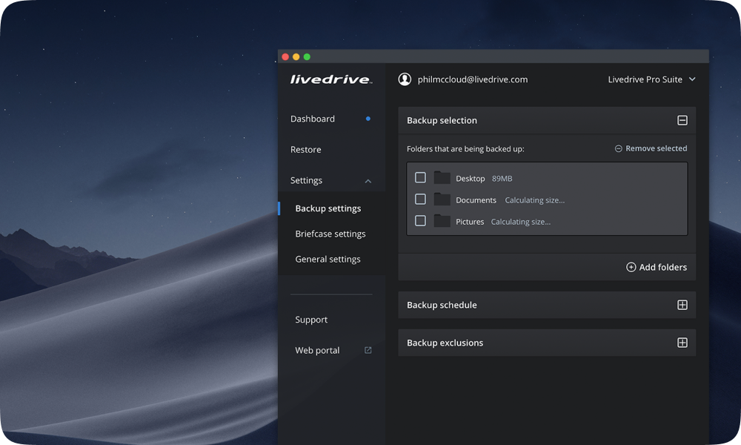
Task: Maximize the window with the green button
Action: [x=307, y=57]
